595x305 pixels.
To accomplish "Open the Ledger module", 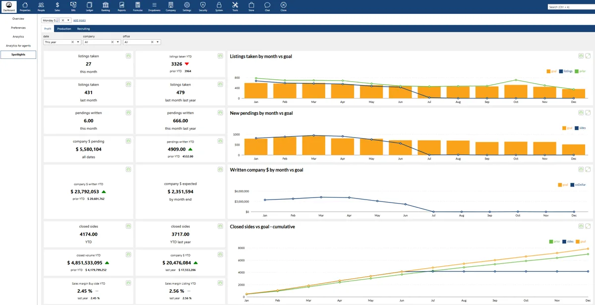I will (89, 6).
